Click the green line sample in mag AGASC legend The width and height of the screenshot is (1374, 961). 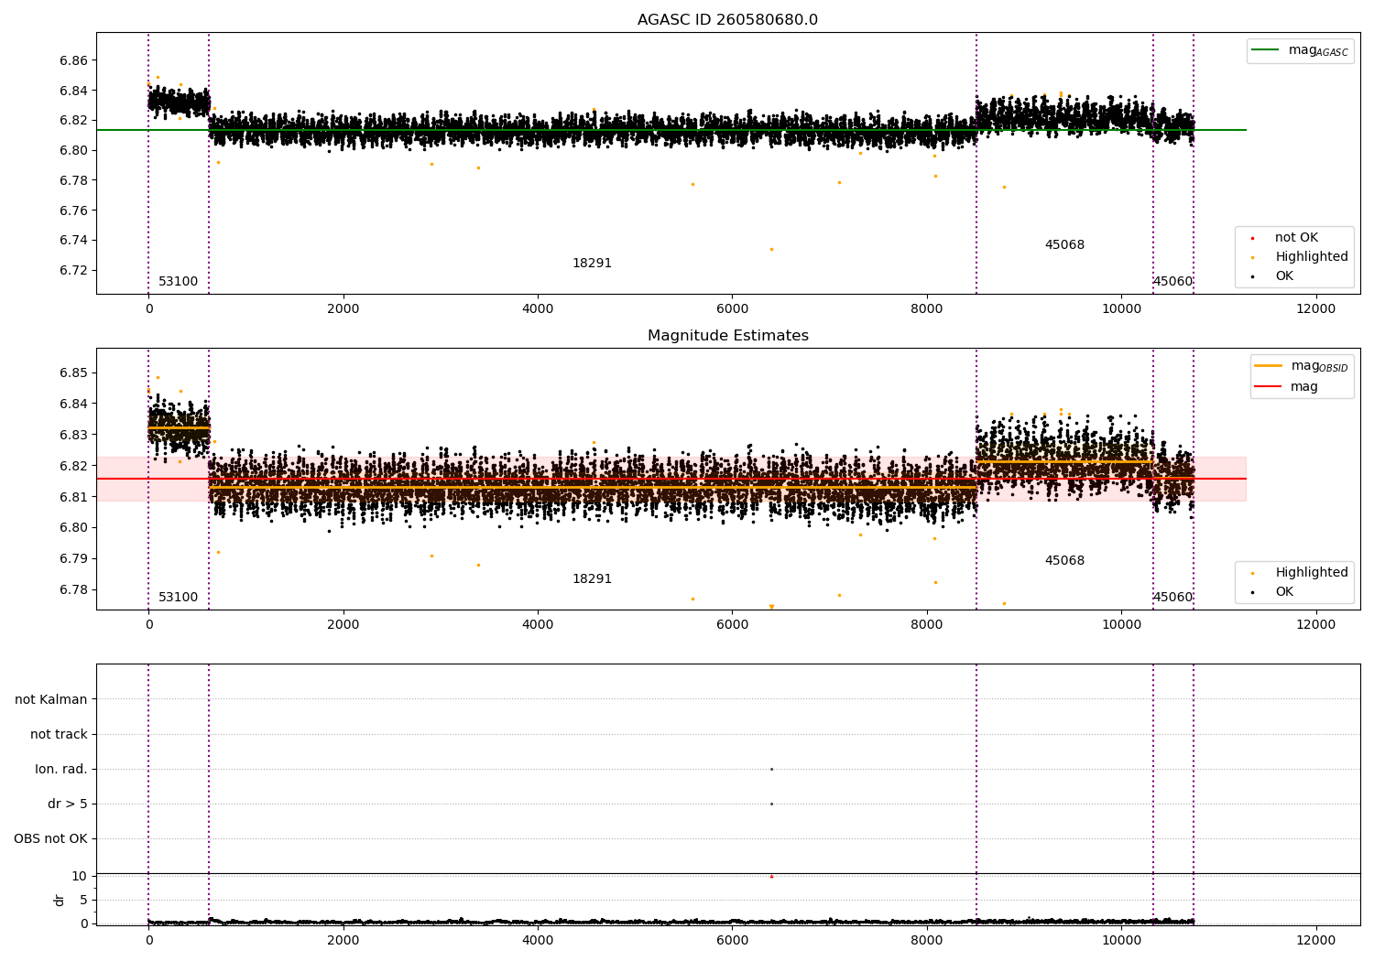click(x=1266, y=50)
